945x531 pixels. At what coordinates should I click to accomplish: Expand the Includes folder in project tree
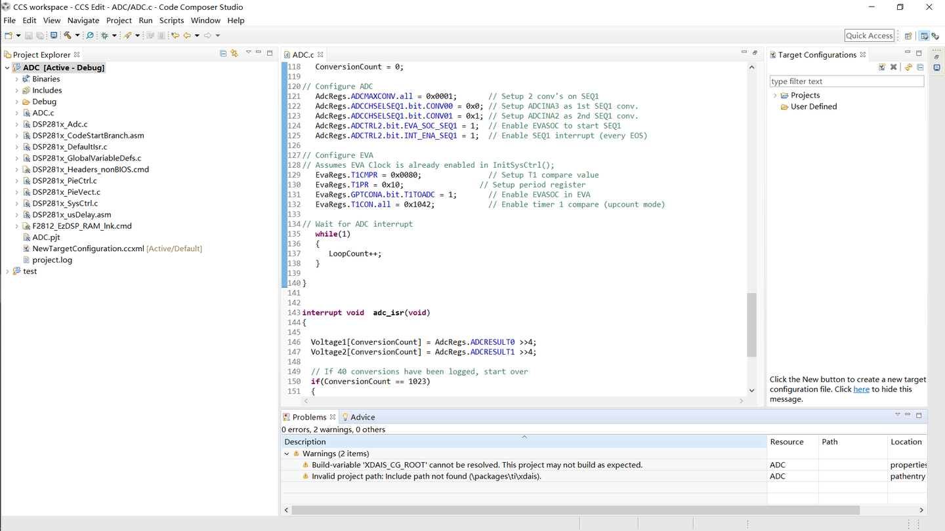pyautogui.click(x=17, y=90)
